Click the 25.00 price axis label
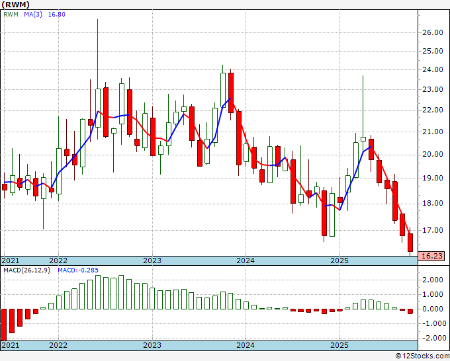Image resolution: width=450 pixels, height=361 pixels. click(433, 51)
